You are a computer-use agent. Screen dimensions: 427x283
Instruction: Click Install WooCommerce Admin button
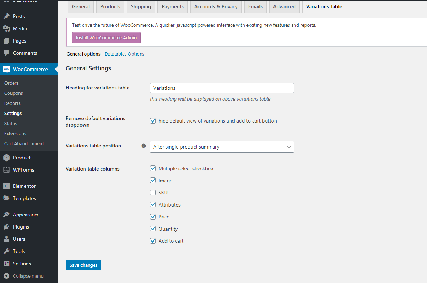(106, 37)
